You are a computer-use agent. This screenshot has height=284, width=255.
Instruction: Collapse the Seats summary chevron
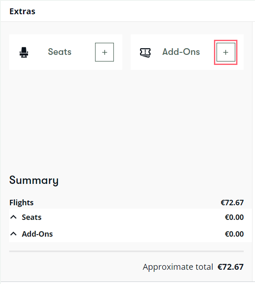[x=13, y=217]
